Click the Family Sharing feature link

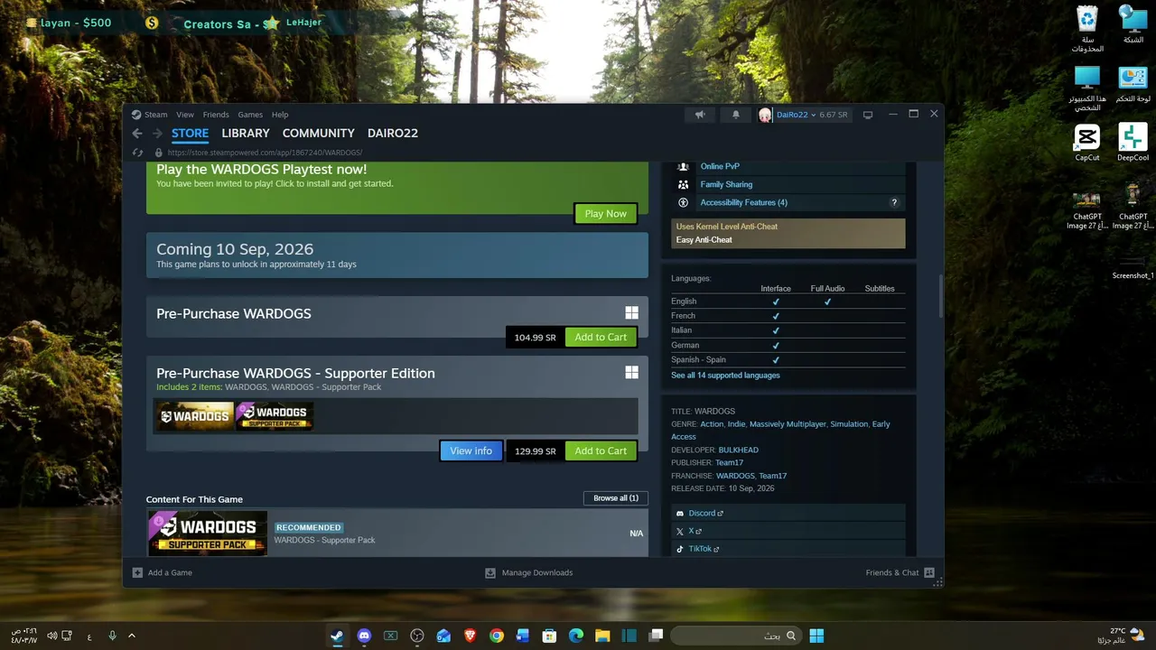[x=726, y=184]
